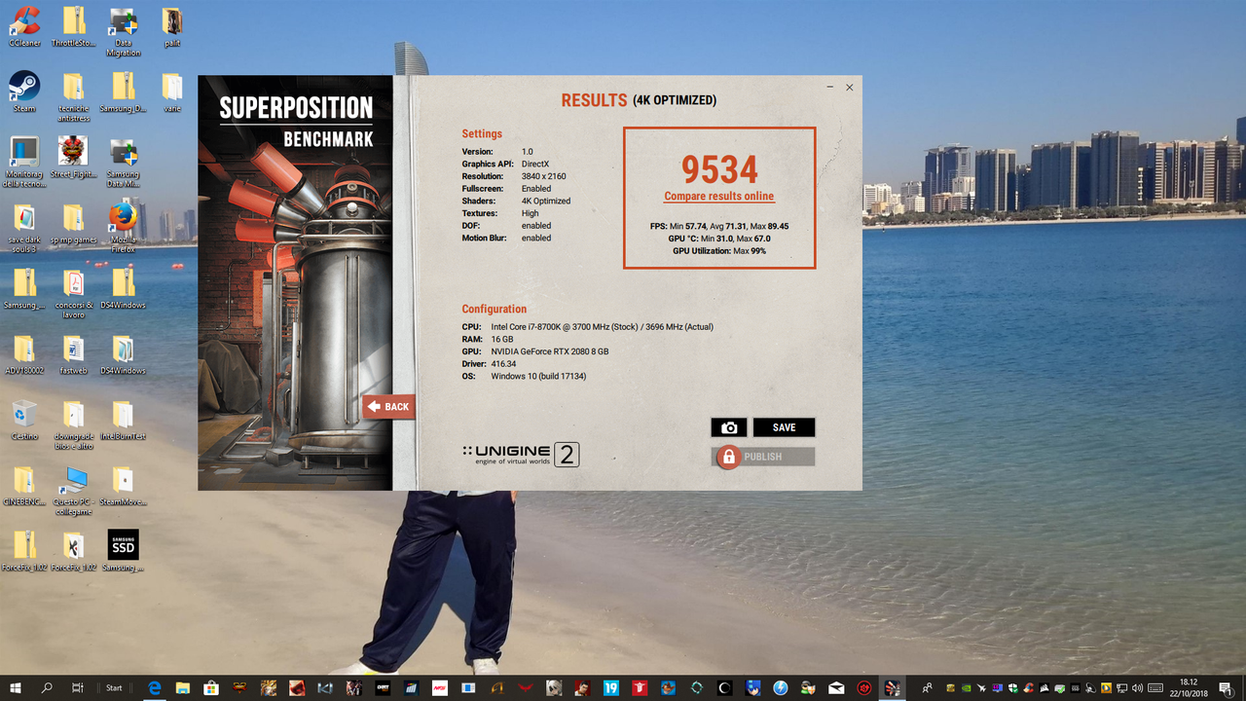Viewport: 1246px width, 701px height.
Task: Select the ThrottleStop folder icon
Action: point(73,26)
